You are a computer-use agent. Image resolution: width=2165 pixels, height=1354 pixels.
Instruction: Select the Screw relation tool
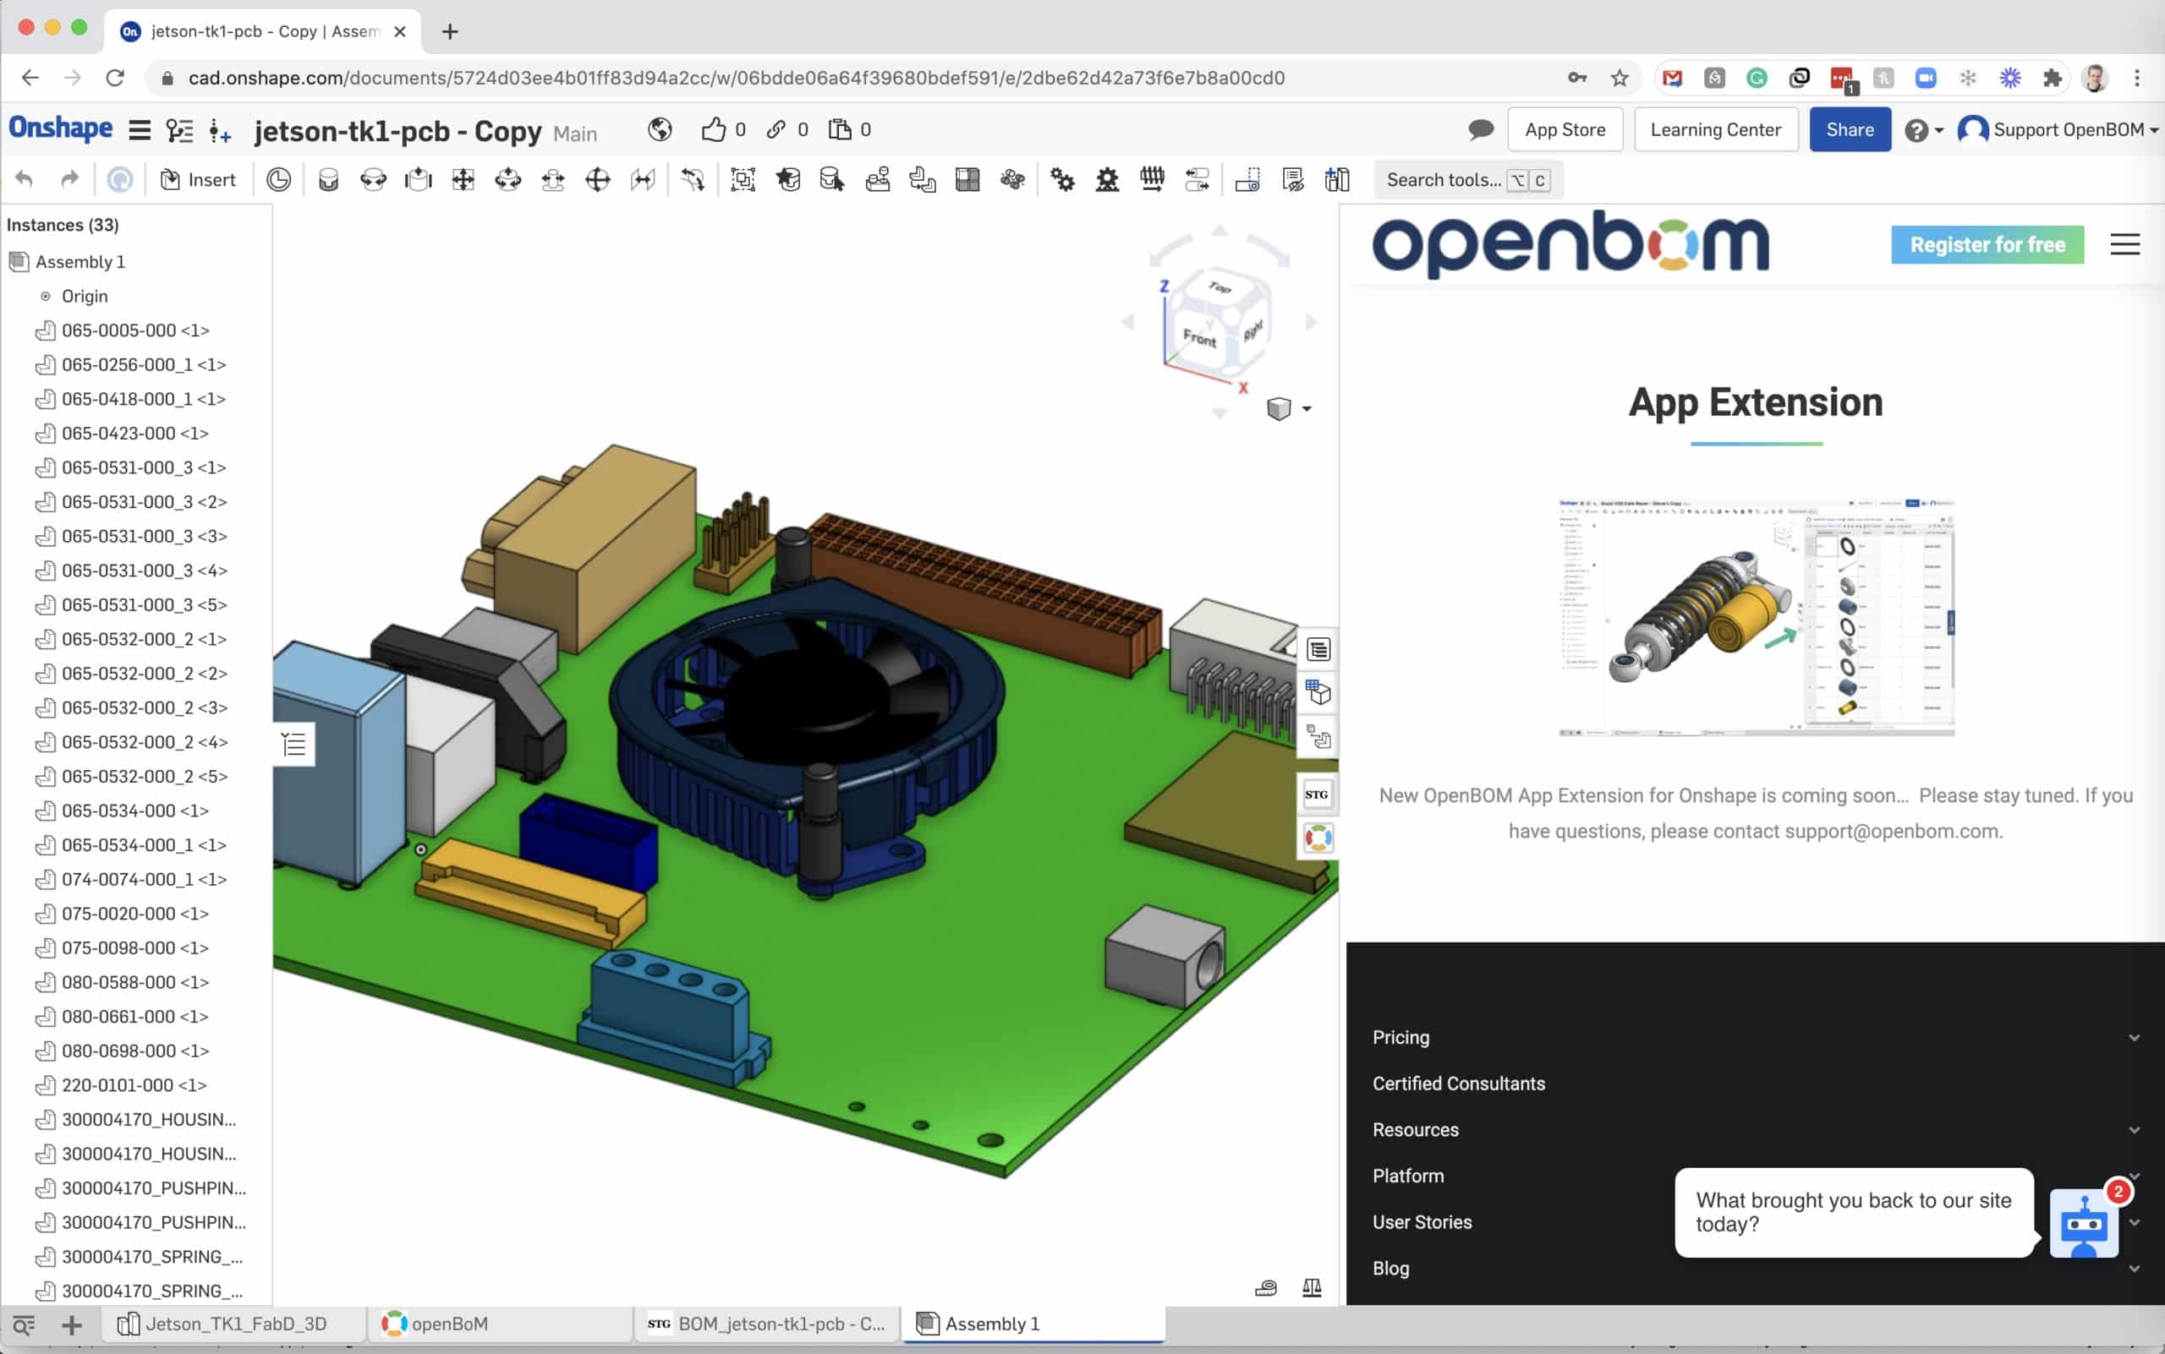(x=1153, y=180)
